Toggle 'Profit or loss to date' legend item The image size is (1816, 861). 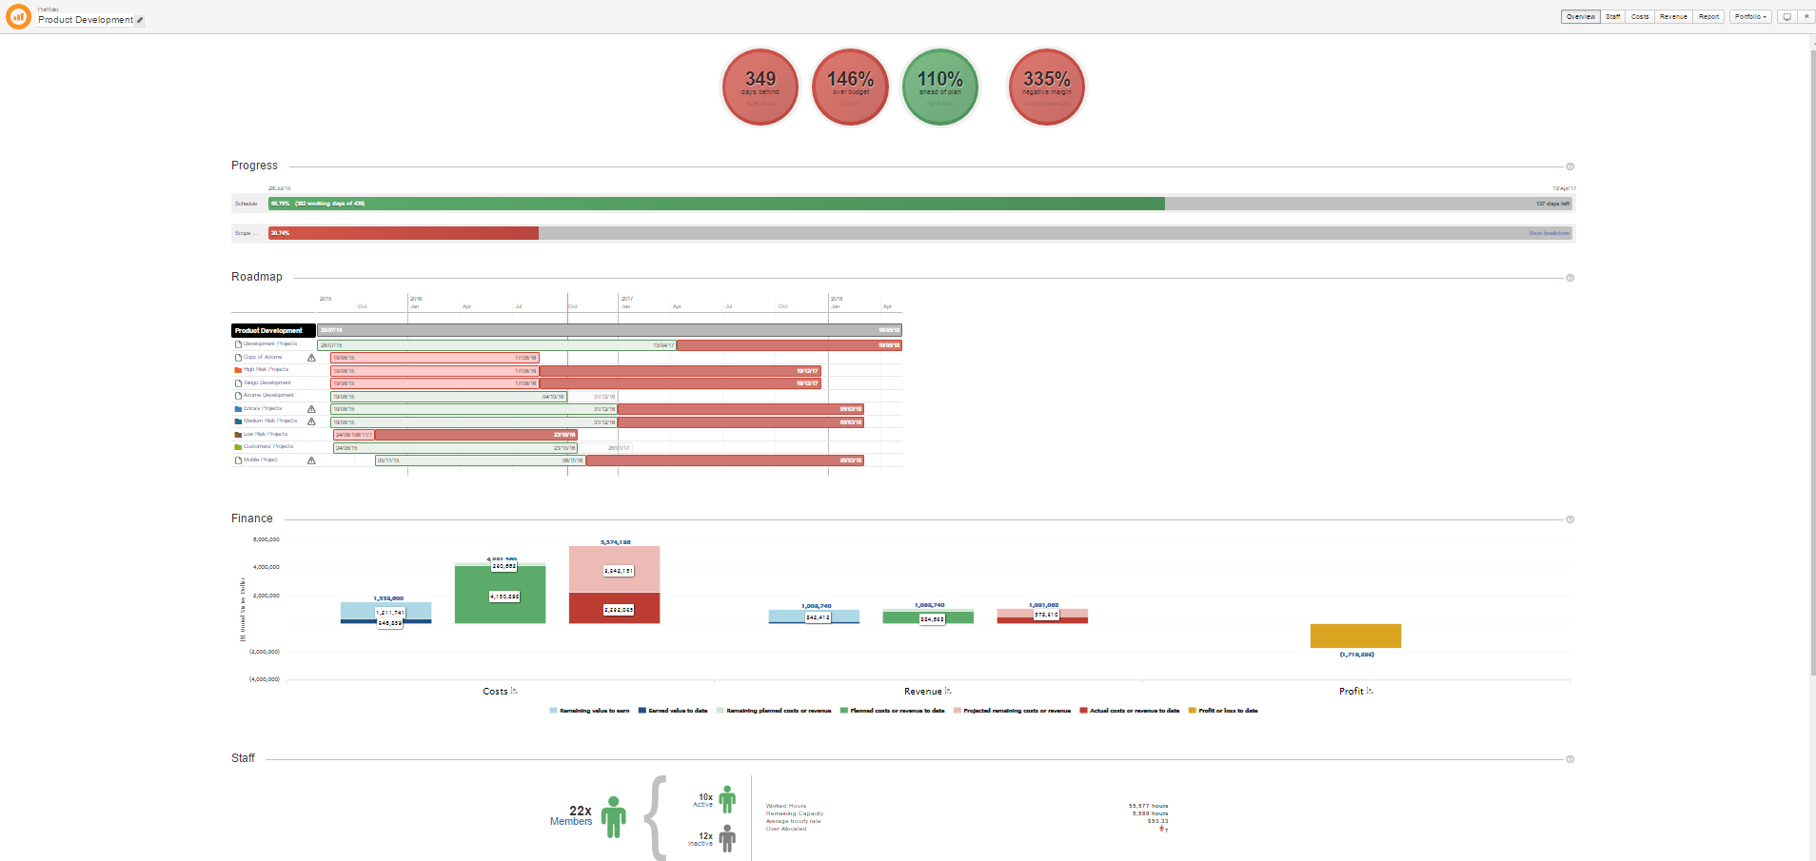tap(1223, 711)
